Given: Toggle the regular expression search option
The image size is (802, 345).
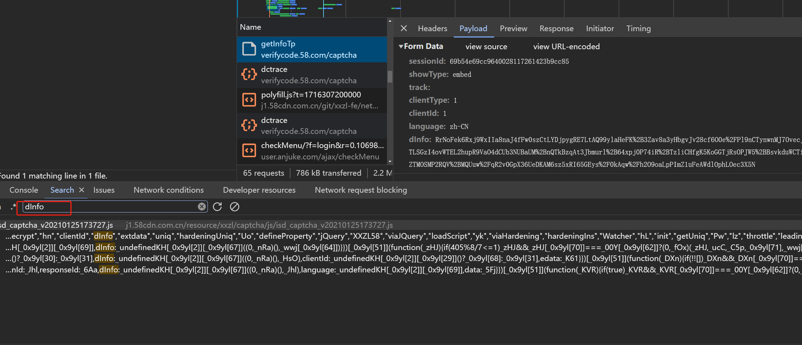Looking at the screenshot, I should pos(13,207).
